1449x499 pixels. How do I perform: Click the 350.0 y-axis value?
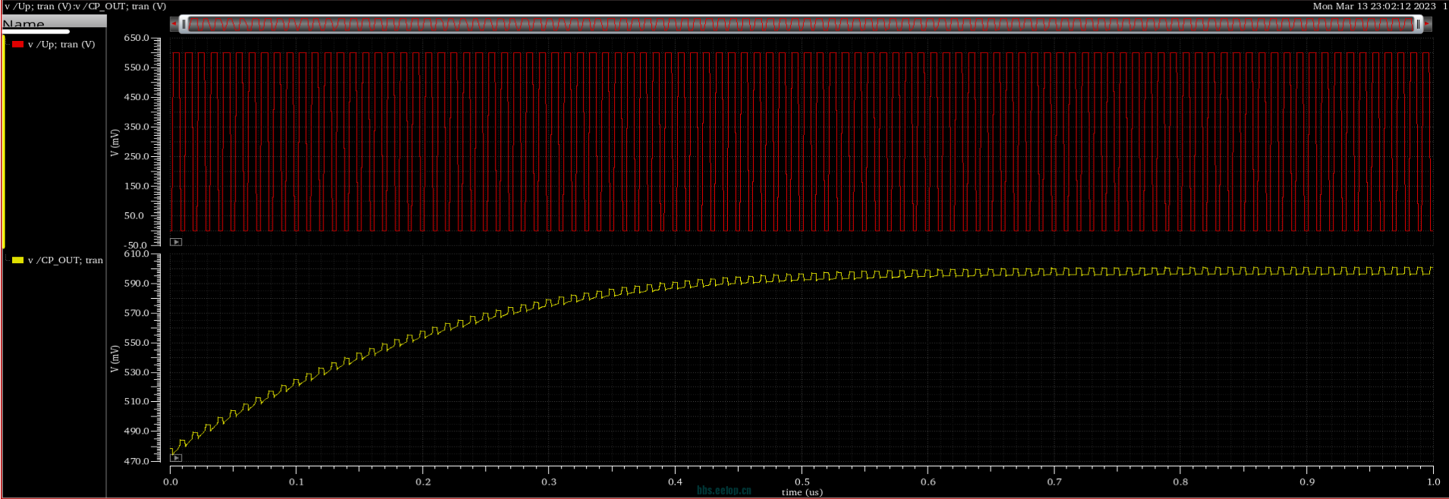click(x=137, y=127)
